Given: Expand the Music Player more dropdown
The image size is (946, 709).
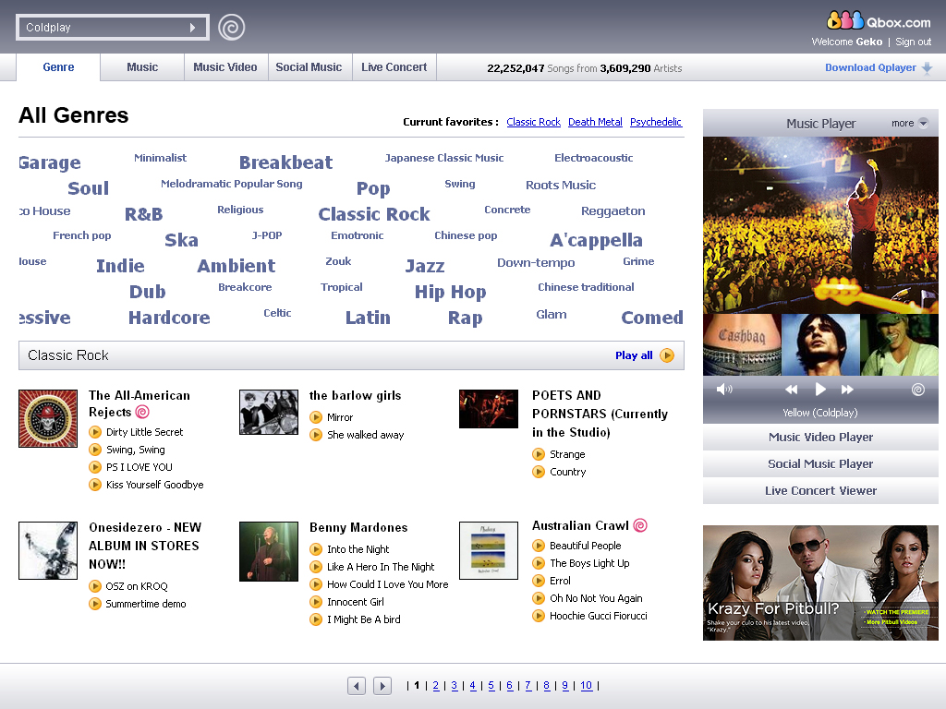Looking at the screenshot, I should [910, 123].
